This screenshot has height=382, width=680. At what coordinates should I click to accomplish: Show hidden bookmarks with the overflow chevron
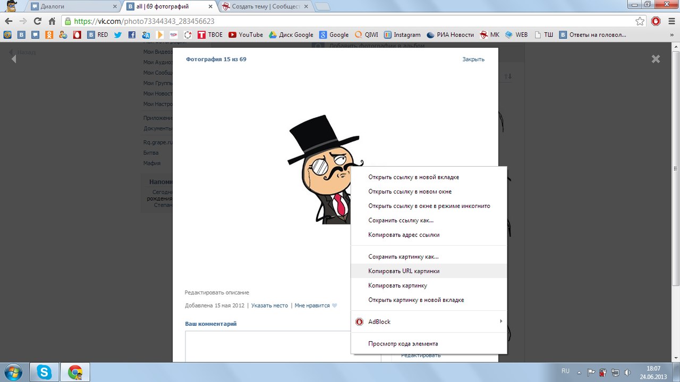673,35
